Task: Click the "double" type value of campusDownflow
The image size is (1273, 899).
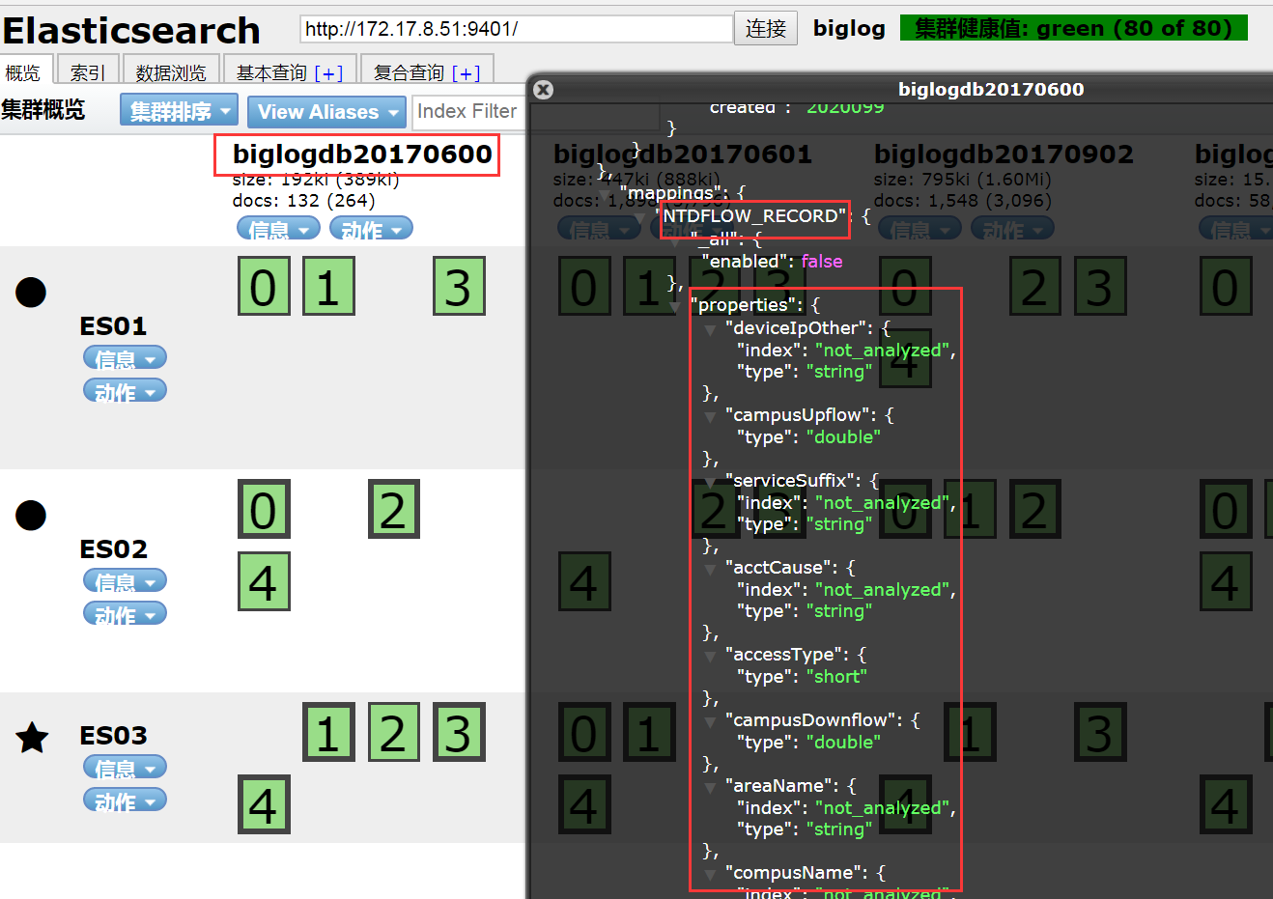Action: point(843,743)
